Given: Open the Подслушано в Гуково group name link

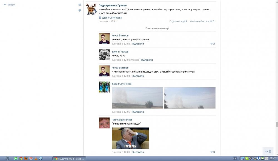Looking at the screenshot, I should pyautogui.click(x=113, y=6).
